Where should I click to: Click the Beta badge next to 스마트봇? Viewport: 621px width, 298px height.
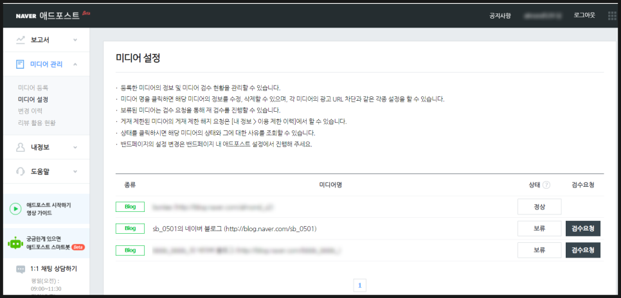pos(78,247)
